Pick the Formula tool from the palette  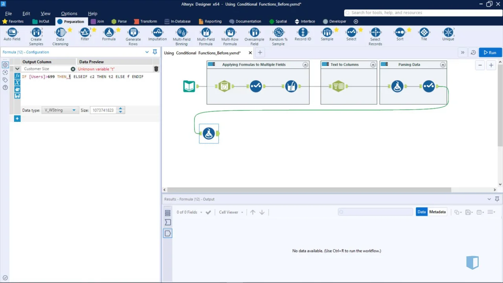coord(109,35)
